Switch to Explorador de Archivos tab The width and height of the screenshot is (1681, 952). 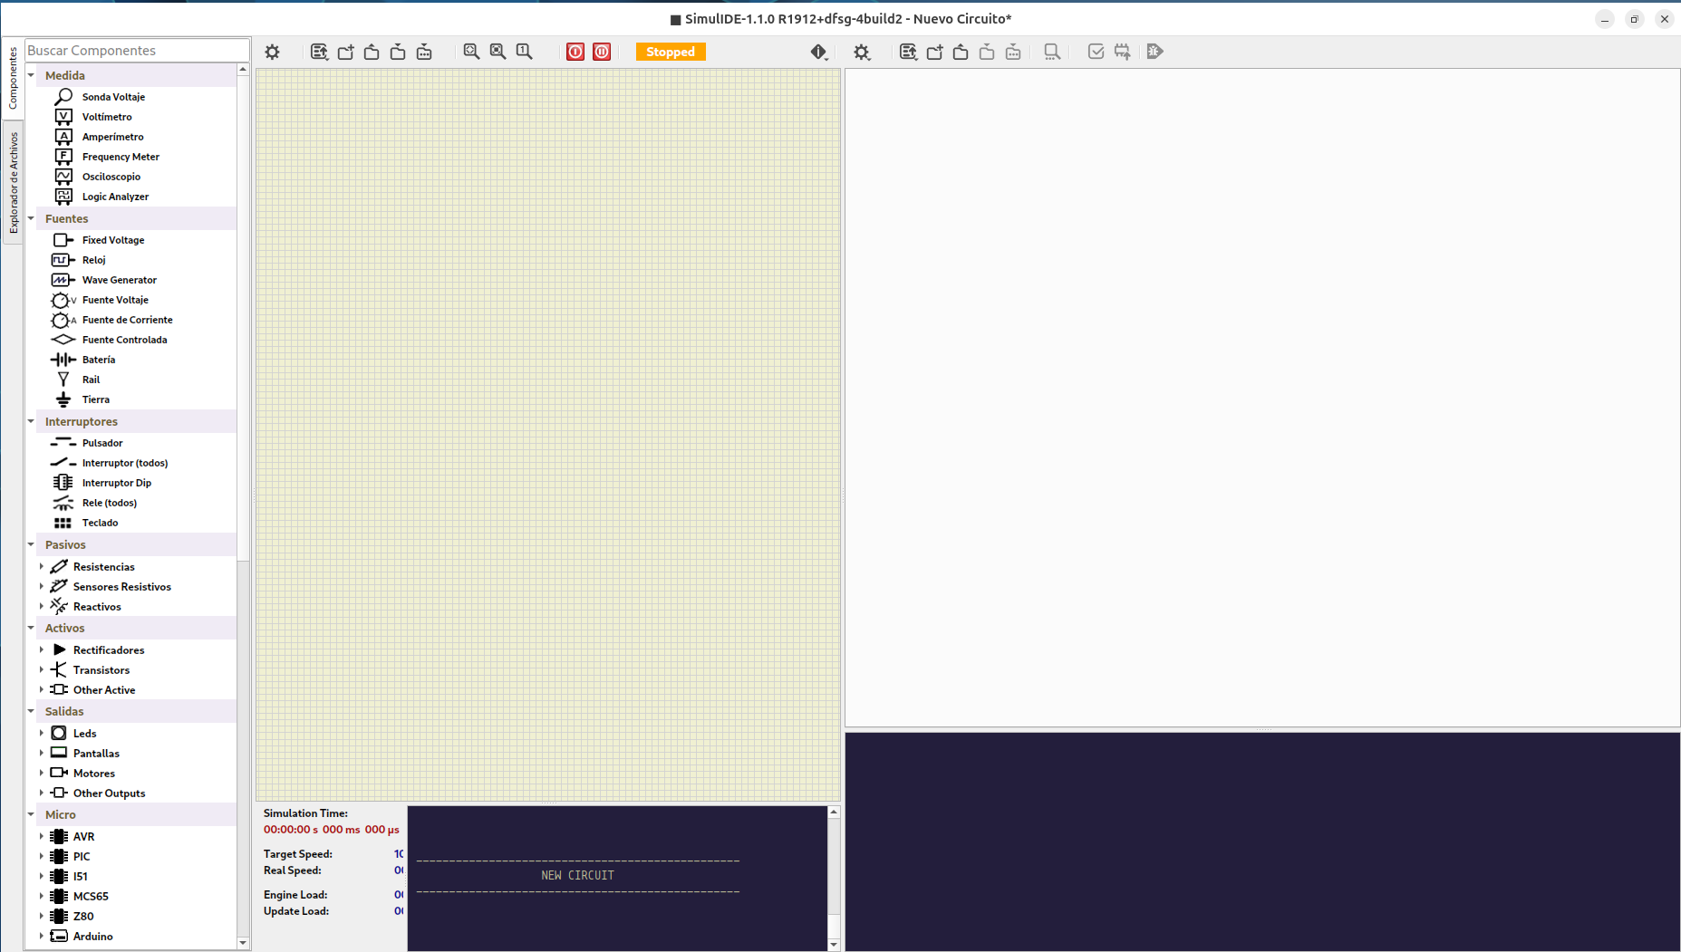click(13, 183)
